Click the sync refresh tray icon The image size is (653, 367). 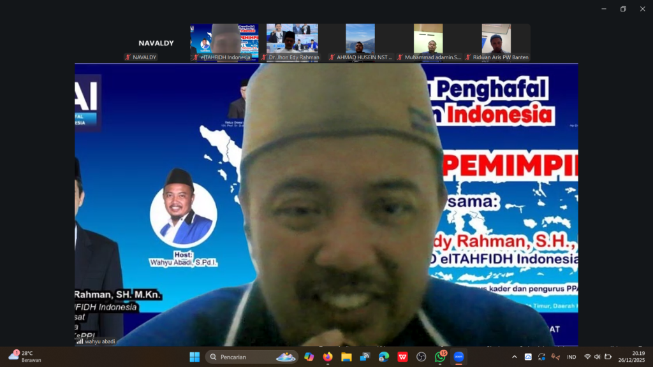(x=542, y=357)
